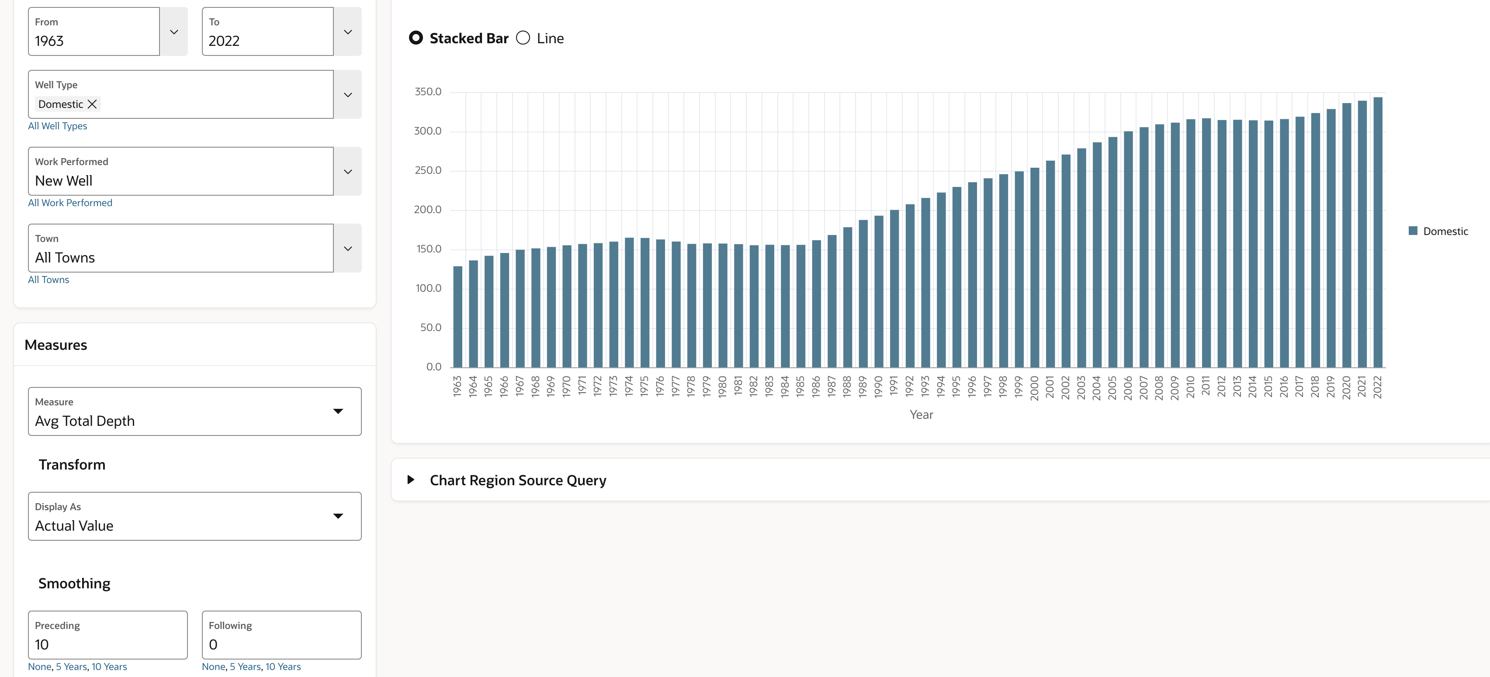Remove the Domestic well type filter chip
The width and height of the screenshot is (1490, 677).
pos(92,104)
